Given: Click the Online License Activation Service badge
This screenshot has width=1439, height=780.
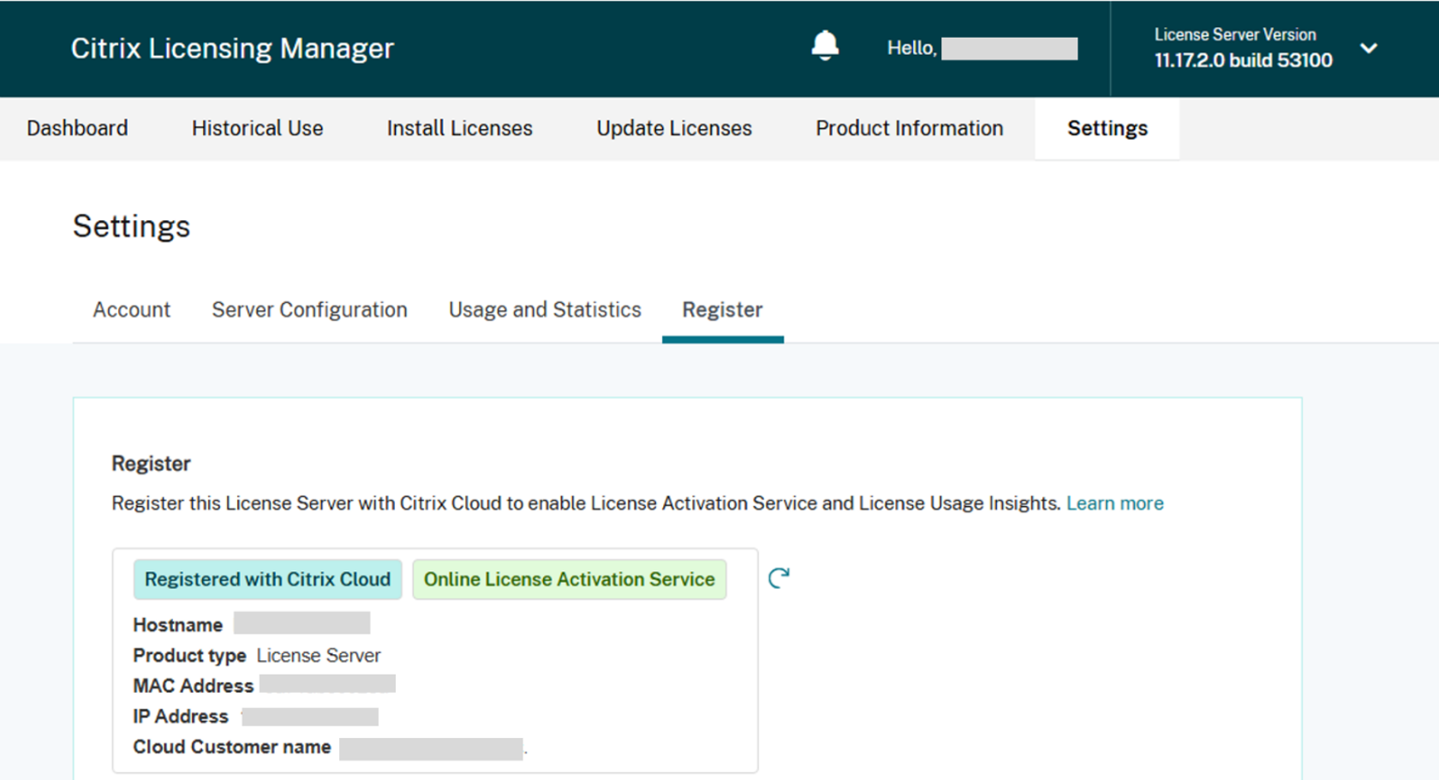Looking at the screenshot, I should (x=569, y=580).
